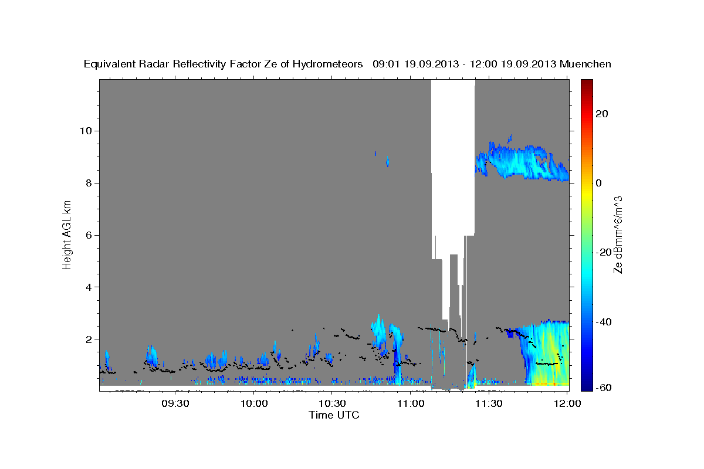This screenshot has width=704, height=469.
Task: Click the "Muenchen" location label in the title
Action: point(586,64)
